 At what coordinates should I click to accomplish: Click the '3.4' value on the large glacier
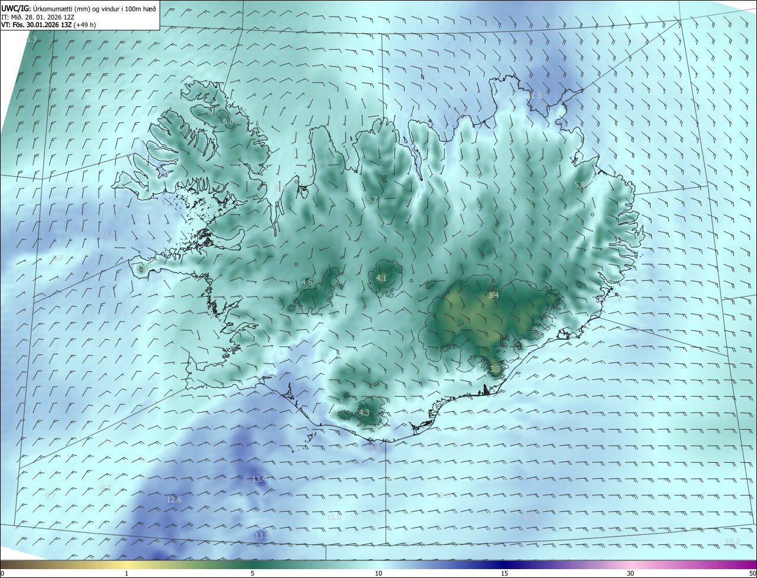point(493,296)
